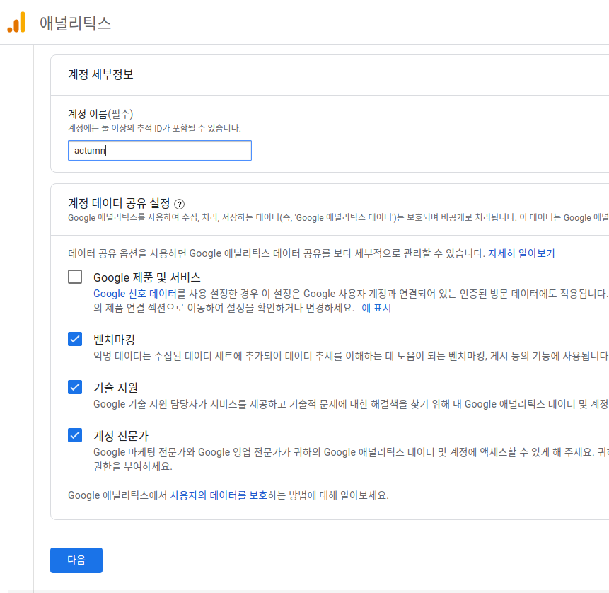The height and width of the screenshot is (593, 609).
Task: Click the 애널리틱스 title text
Action: point(76,23)
